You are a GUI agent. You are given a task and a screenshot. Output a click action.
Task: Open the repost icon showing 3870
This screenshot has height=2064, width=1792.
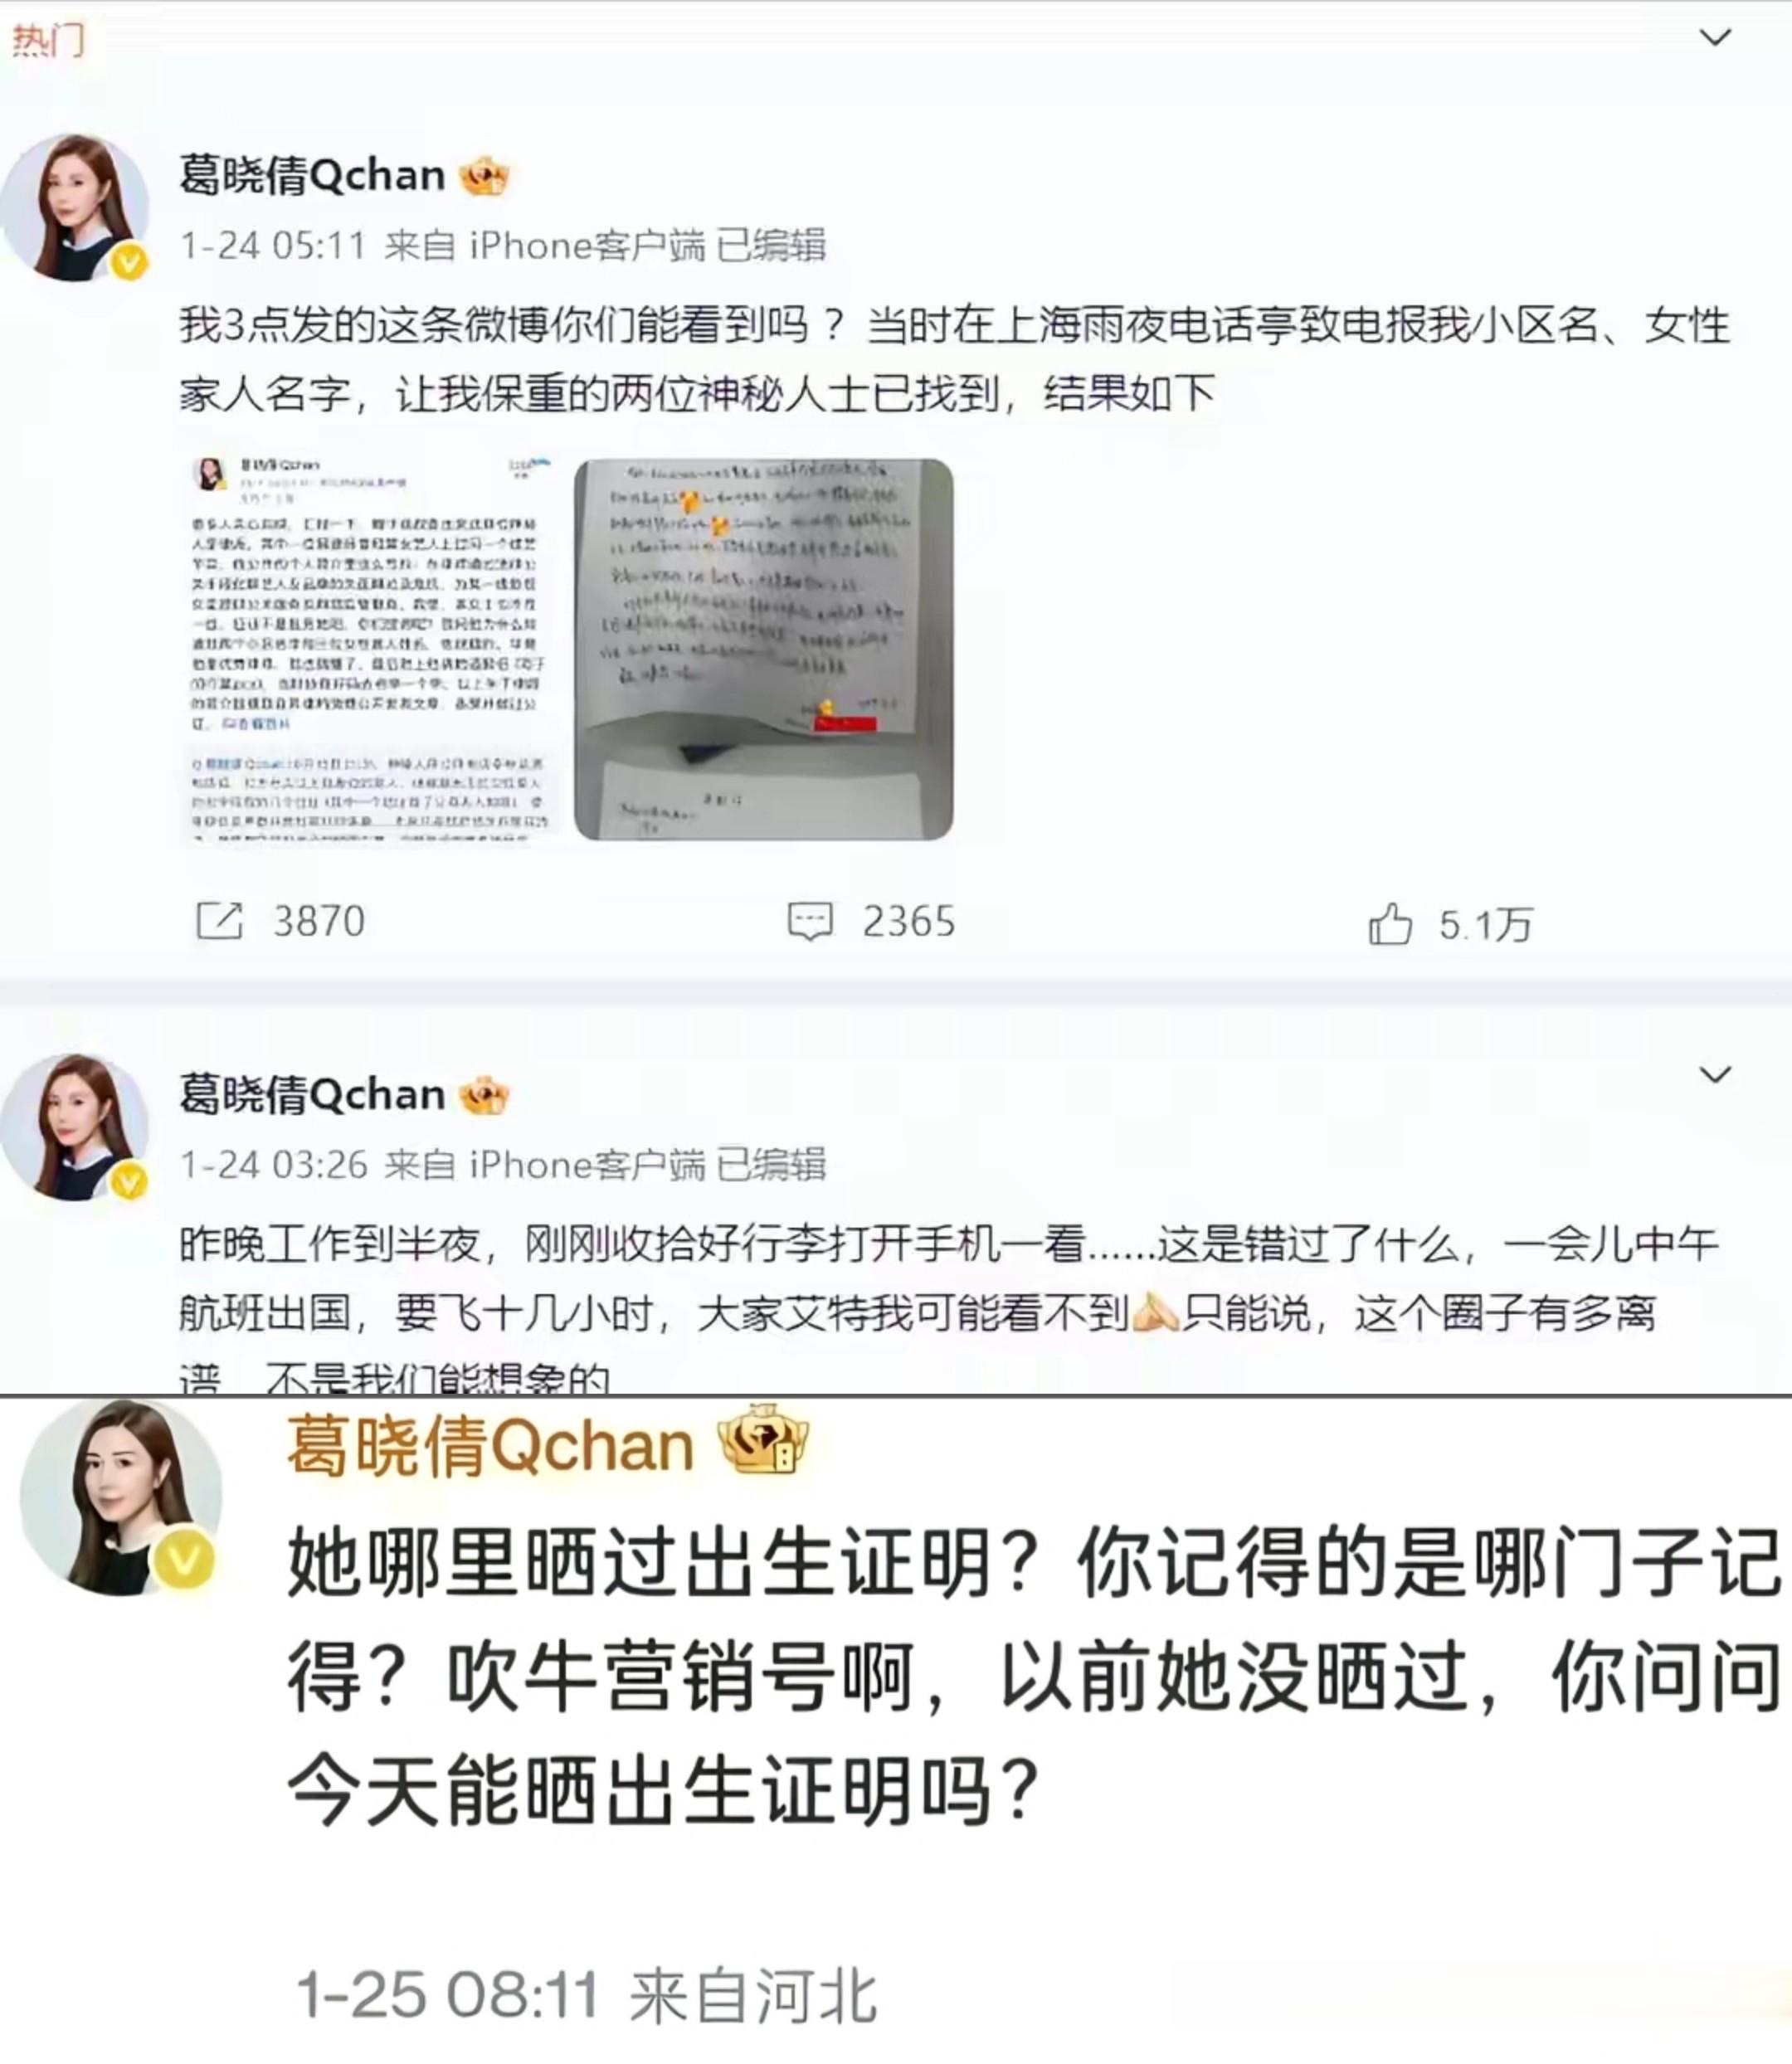click(x=219, y=921)
